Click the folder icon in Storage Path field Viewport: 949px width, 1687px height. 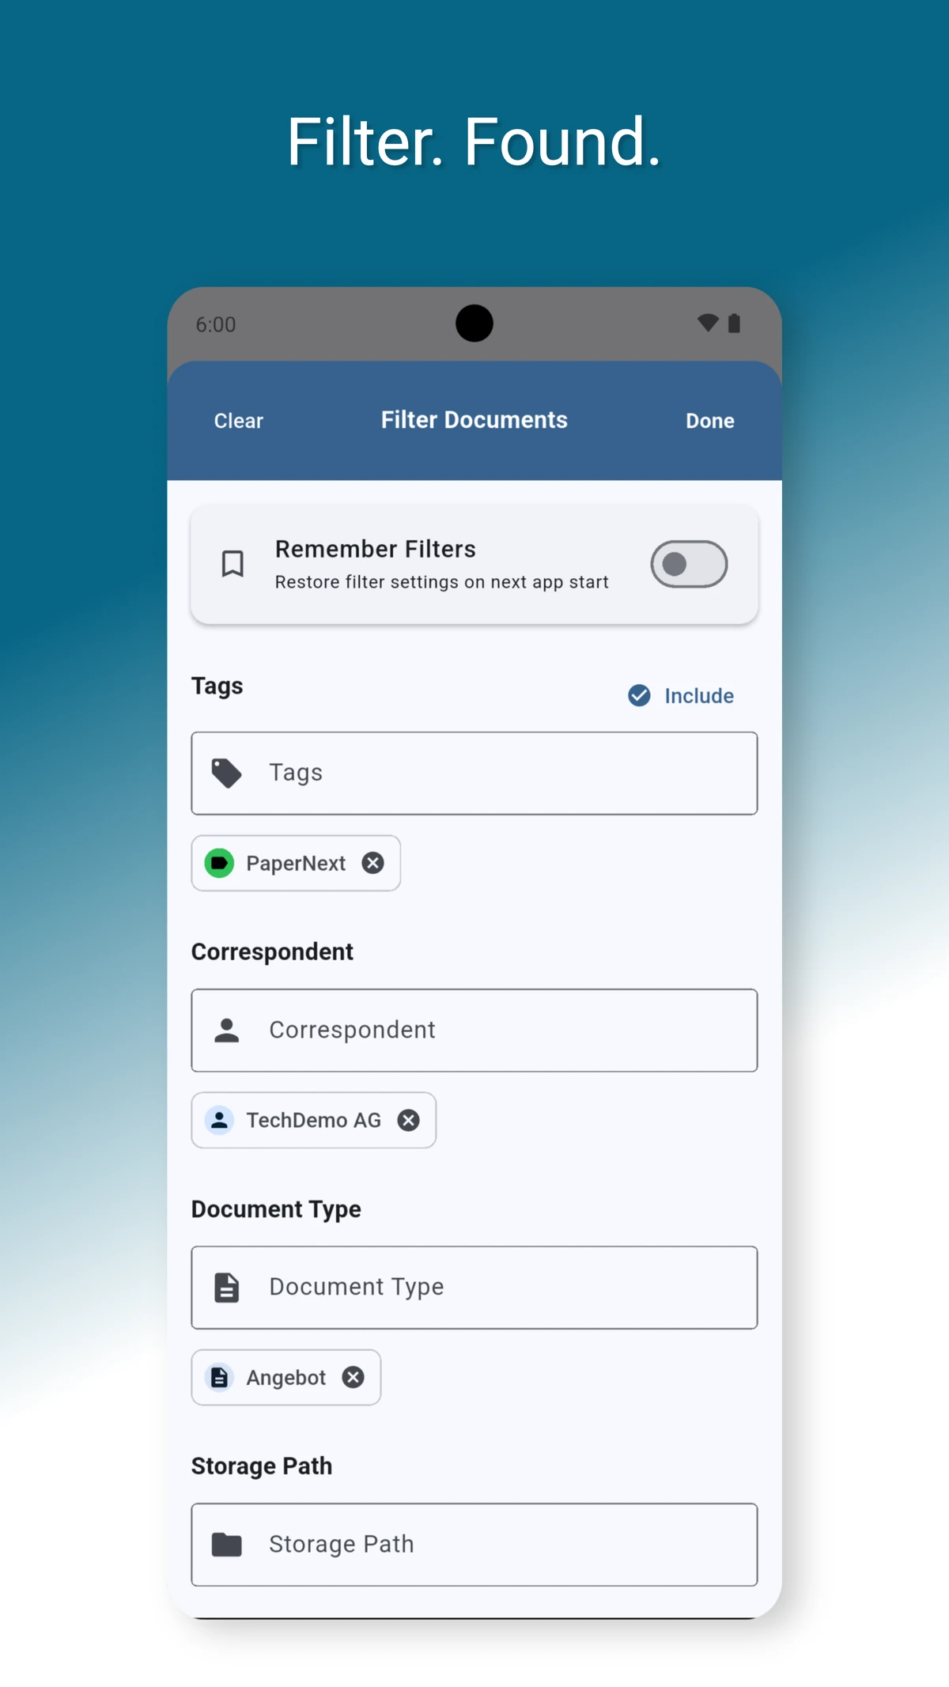pyautogui.click(x=227, y=1544)
